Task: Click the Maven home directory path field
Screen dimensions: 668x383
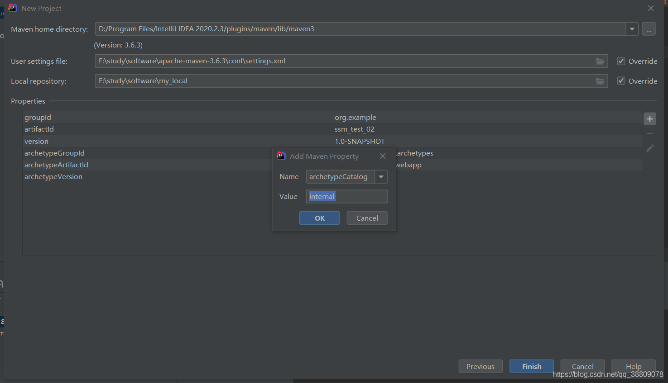Action: click(x=360, y=29)
